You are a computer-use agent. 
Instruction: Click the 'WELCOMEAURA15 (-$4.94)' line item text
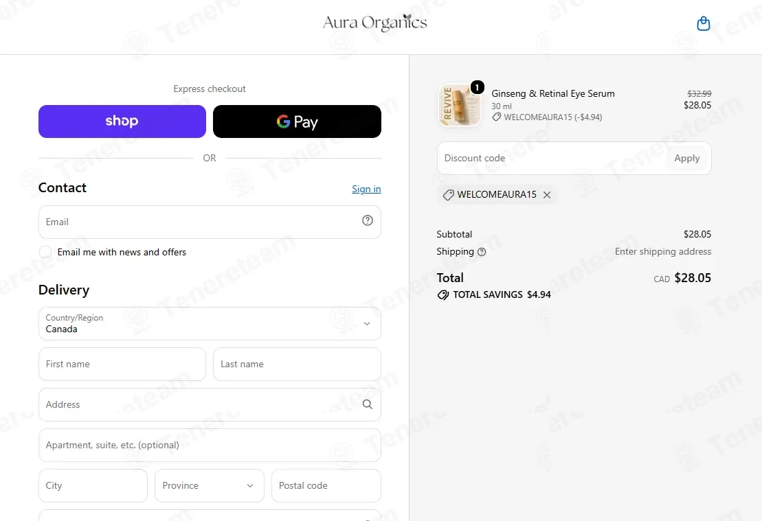(553, 117)
